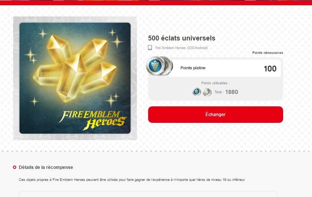Click the small silver coin next to Total
312x197 pixels.
(x=207, y=92)
